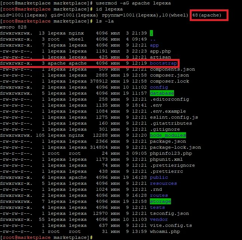This screenshot has width=242, height=240.
Task: Select the routes directory name
Action: tap(159, 195)
